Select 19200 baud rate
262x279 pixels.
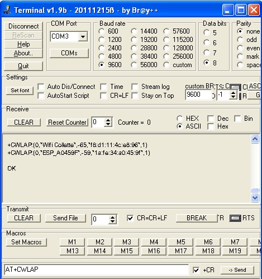point(134,40)
